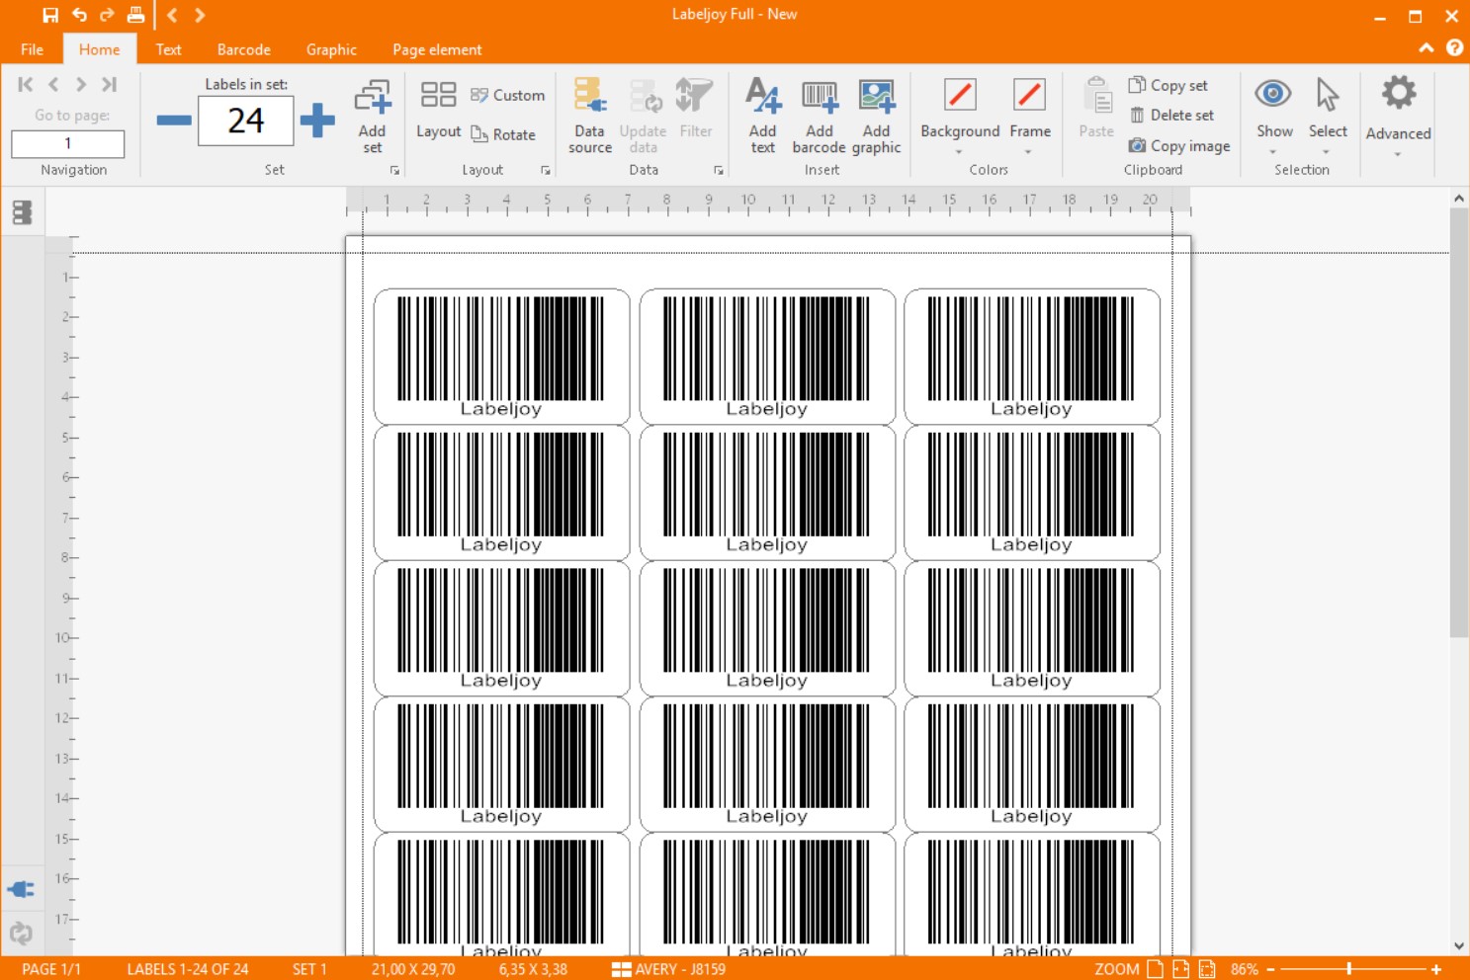Open Background color dropdown

tap(960, 117)
